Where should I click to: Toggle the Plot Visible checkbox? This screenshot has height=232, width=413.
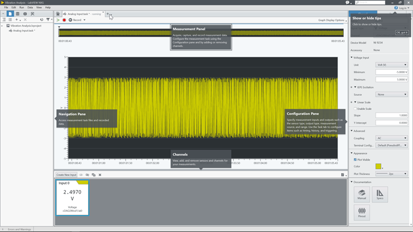pyautogui.click(x=355, y=159)
